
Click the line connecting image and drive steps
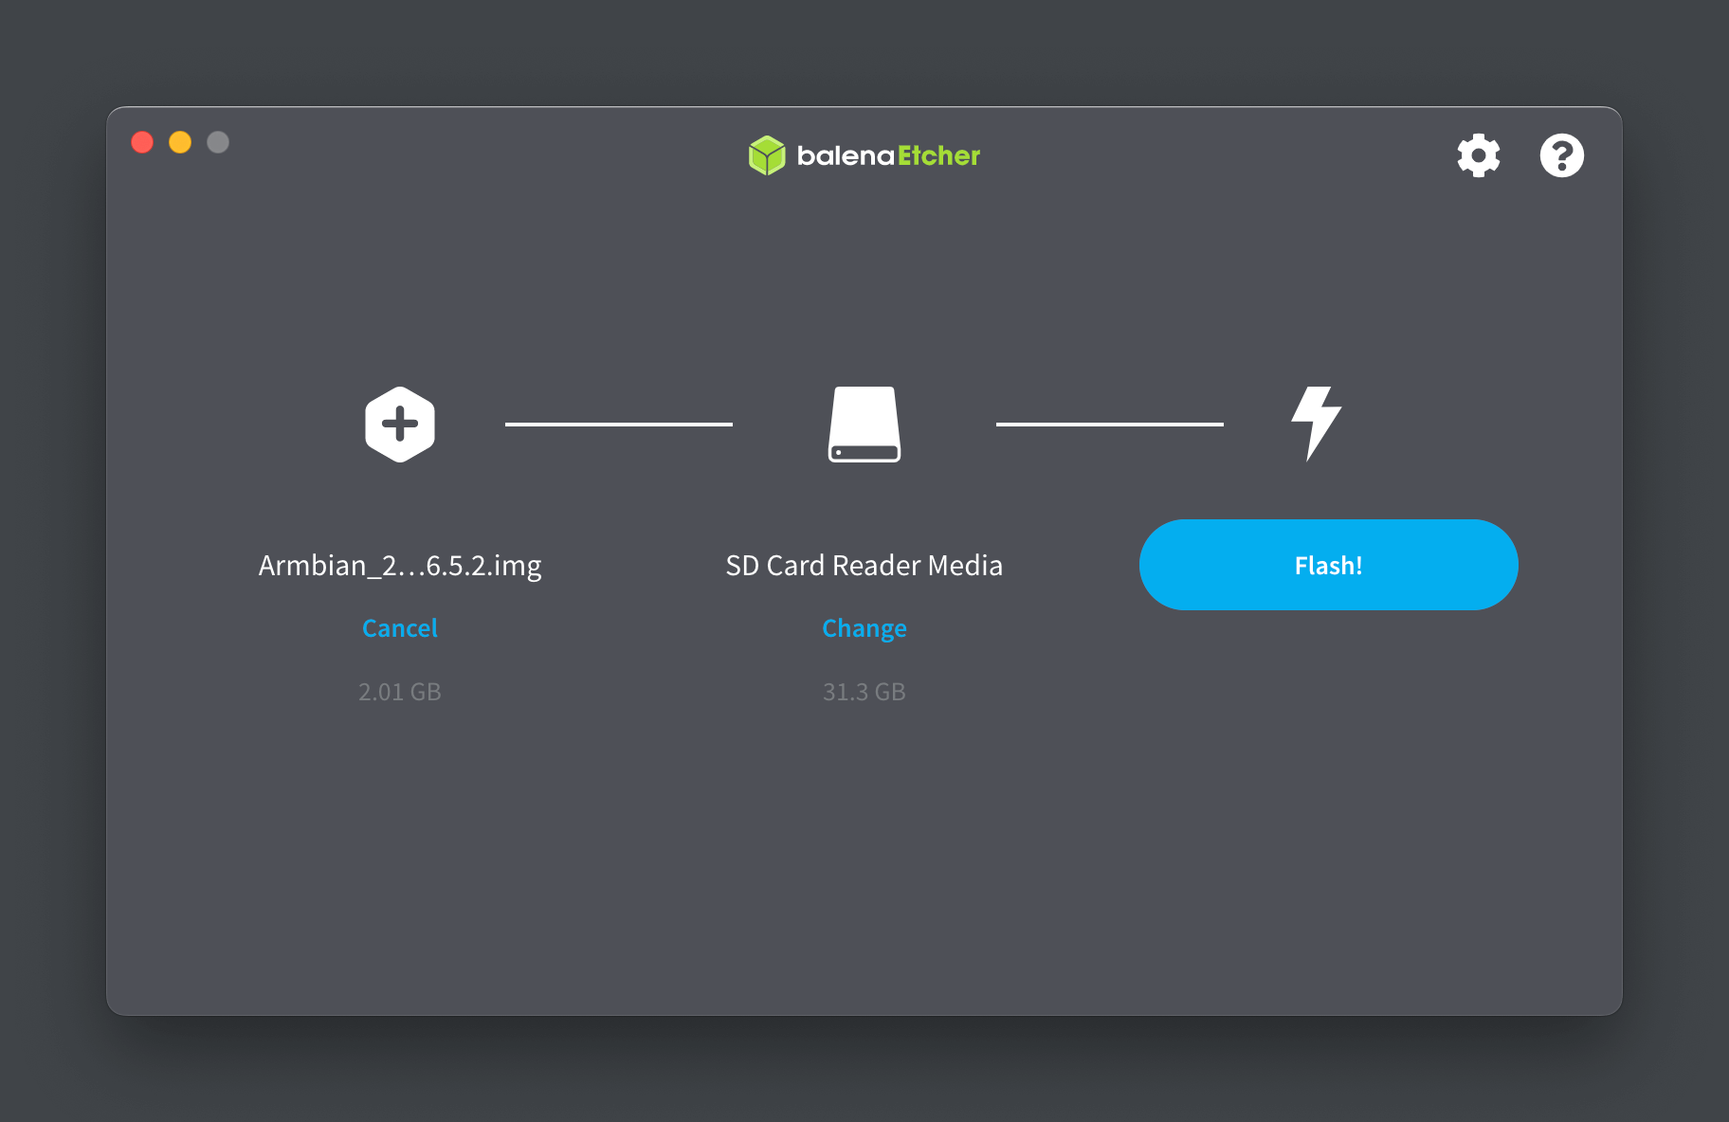pos(618,425)
